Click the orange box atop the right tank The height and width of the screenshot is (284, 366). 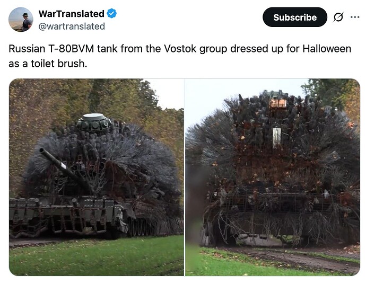[x=278, y=103]
